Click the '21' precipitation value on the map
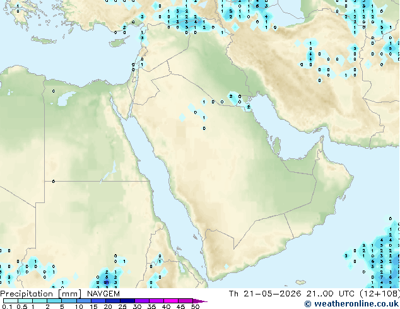This screenshot has height=309, width=400. 107,283
